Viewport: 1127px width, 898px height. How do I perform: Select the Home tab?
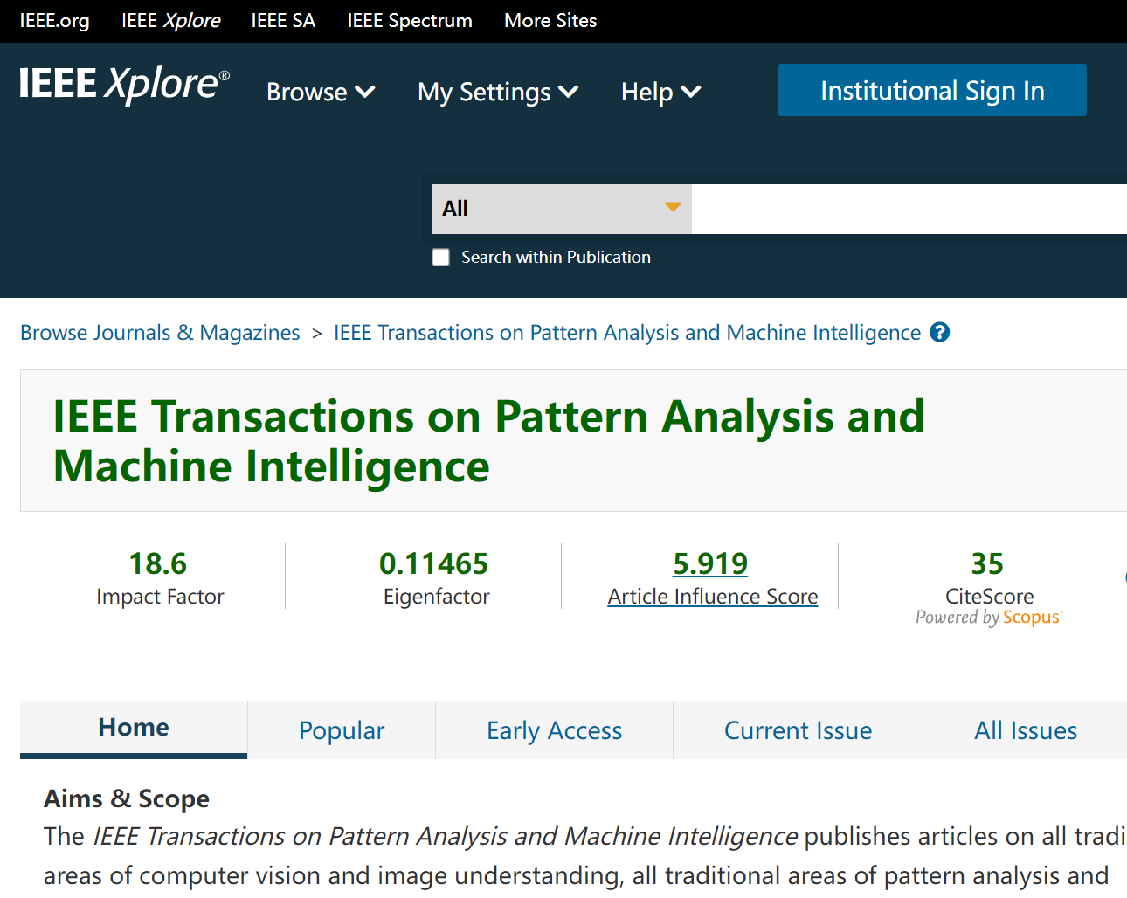coord(134,728)
